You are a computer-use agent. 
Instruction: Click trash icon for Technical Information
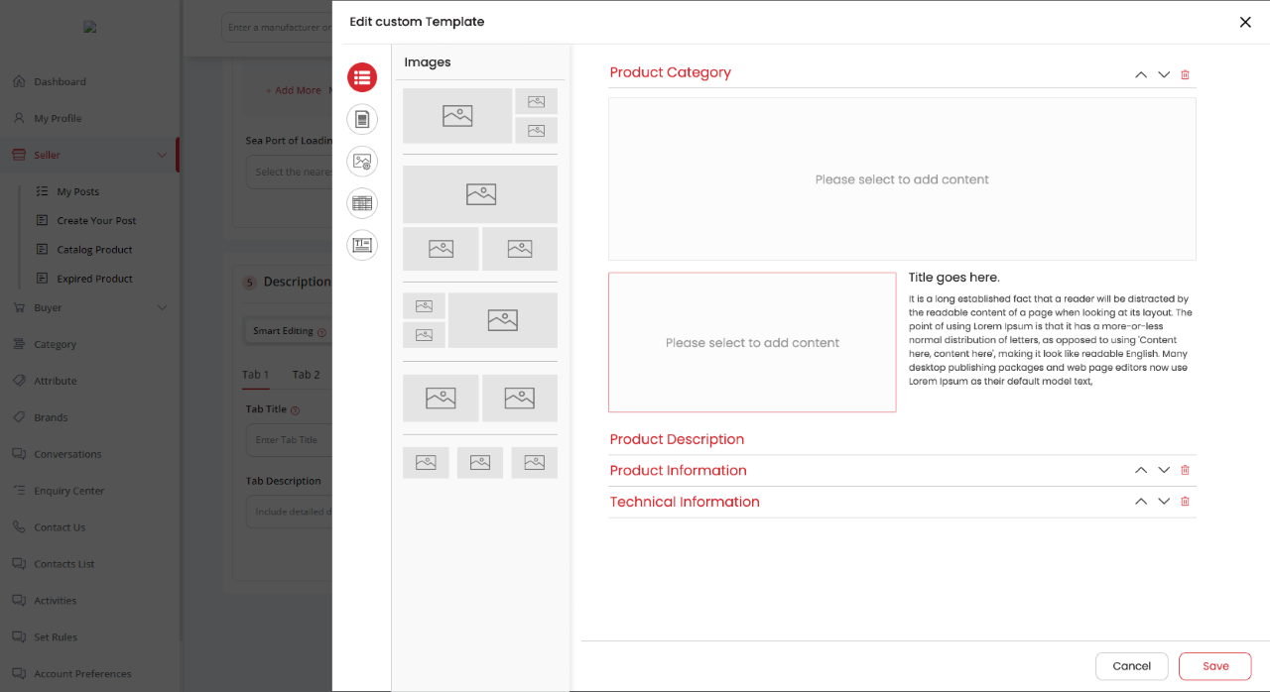coord(1185,502)
